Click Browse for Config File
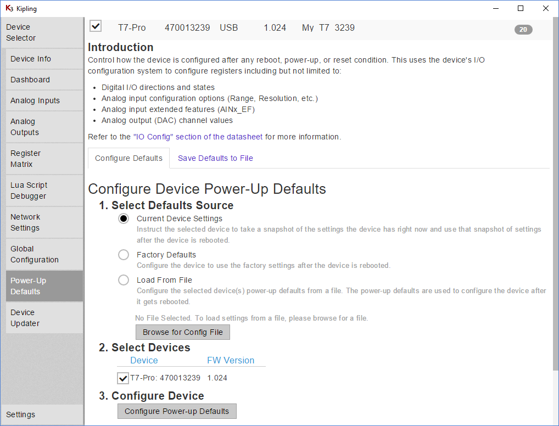Screen dimensions: 559x426 [182, 332]
